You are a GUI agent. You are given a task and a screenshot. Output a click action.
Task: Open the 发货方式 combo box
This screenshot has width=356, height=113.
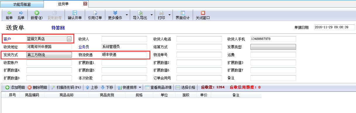point(49,55)
